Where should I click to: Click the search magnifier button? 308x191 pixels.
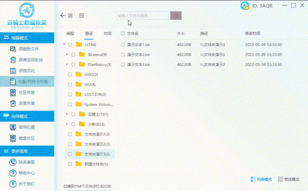click(176, 16)
